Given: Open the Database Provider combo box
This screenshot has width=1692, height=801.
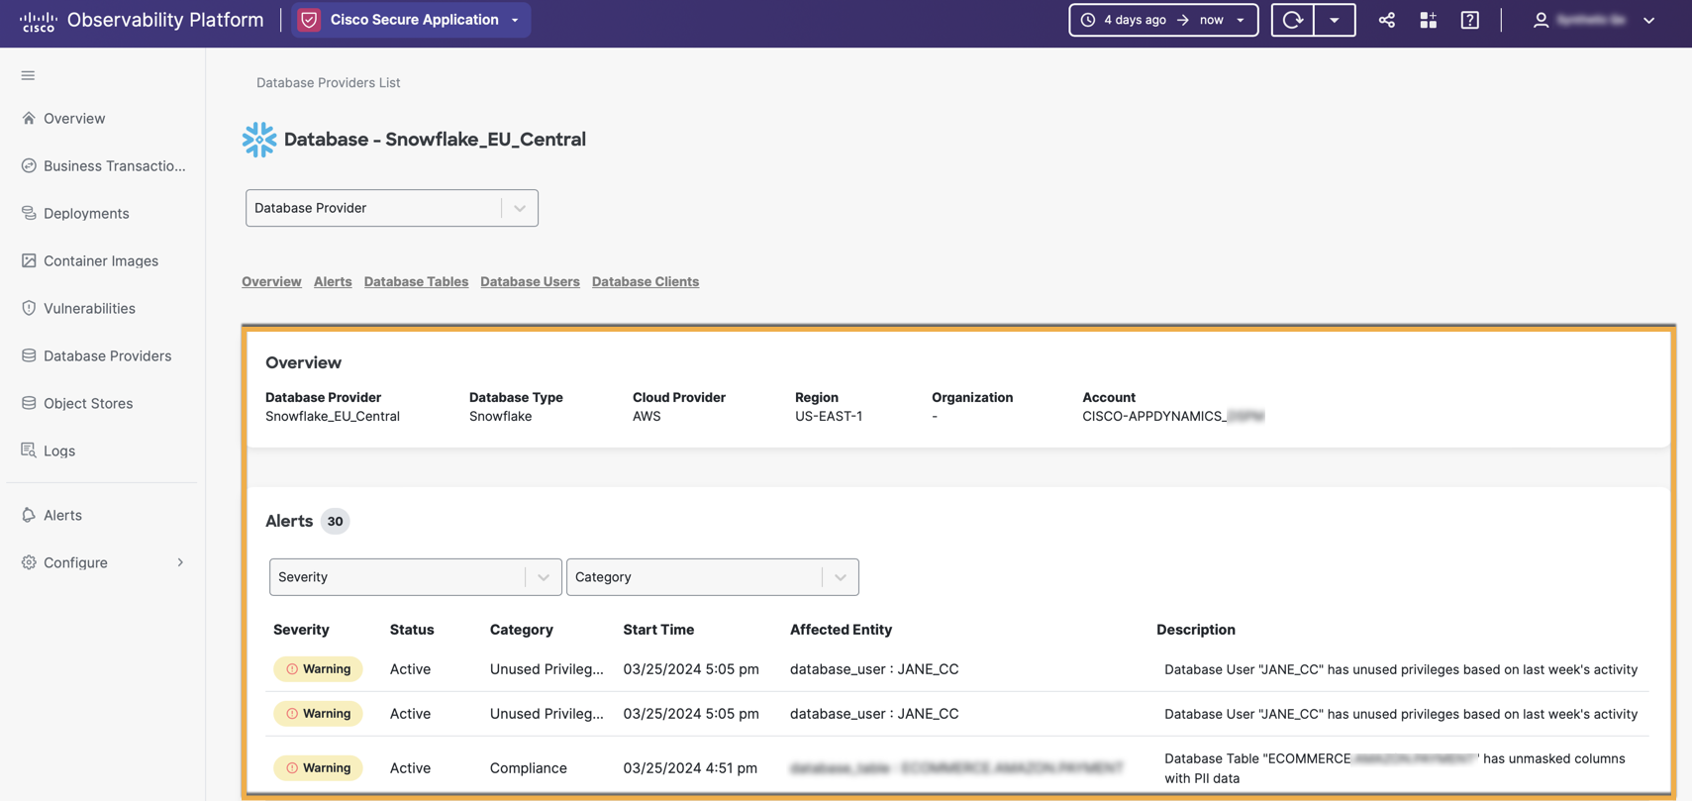Looking at the screenshot, I should 392,208.
